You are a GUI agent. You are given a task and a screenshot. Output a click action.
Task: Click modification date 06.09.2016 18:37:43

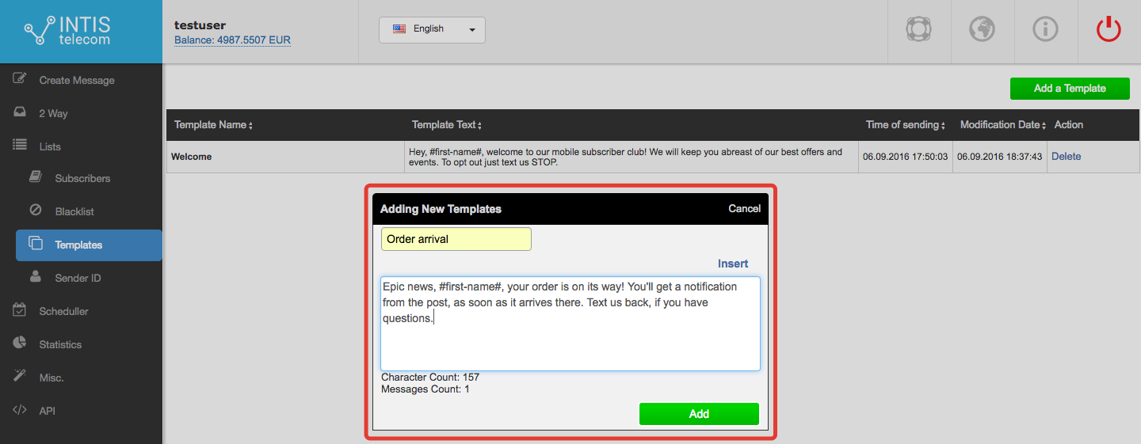coord(1000,157)
